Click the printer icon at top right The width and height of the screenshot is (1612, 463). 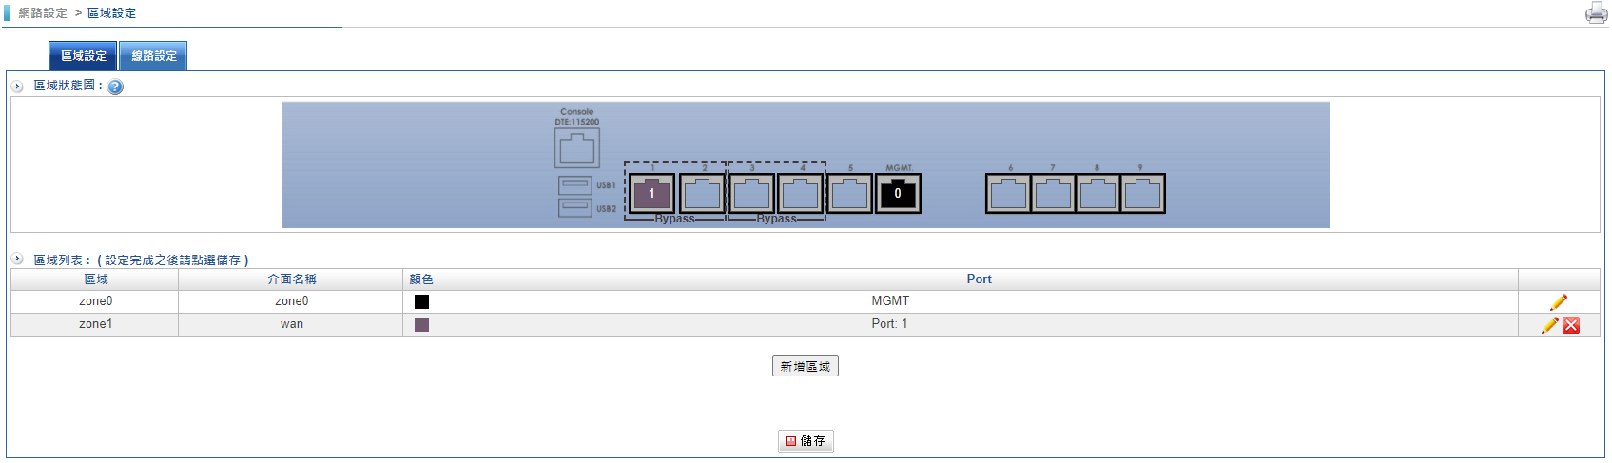pos(1596,13)
